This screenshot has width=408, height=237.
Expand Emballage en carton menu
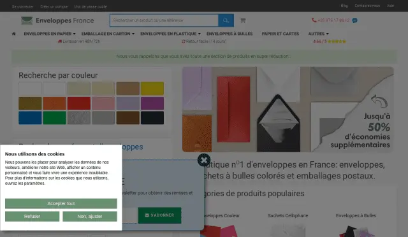[108, 34]
